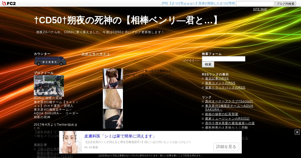Open 原付小僧＠黒愛の最低速派への道 link

[x=230, y=123]
